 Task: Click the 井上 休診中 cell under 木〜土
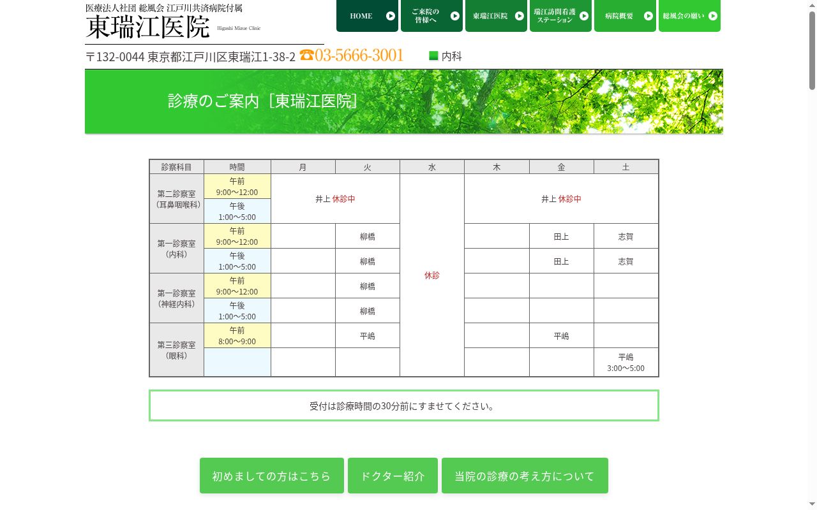[561, 199]
